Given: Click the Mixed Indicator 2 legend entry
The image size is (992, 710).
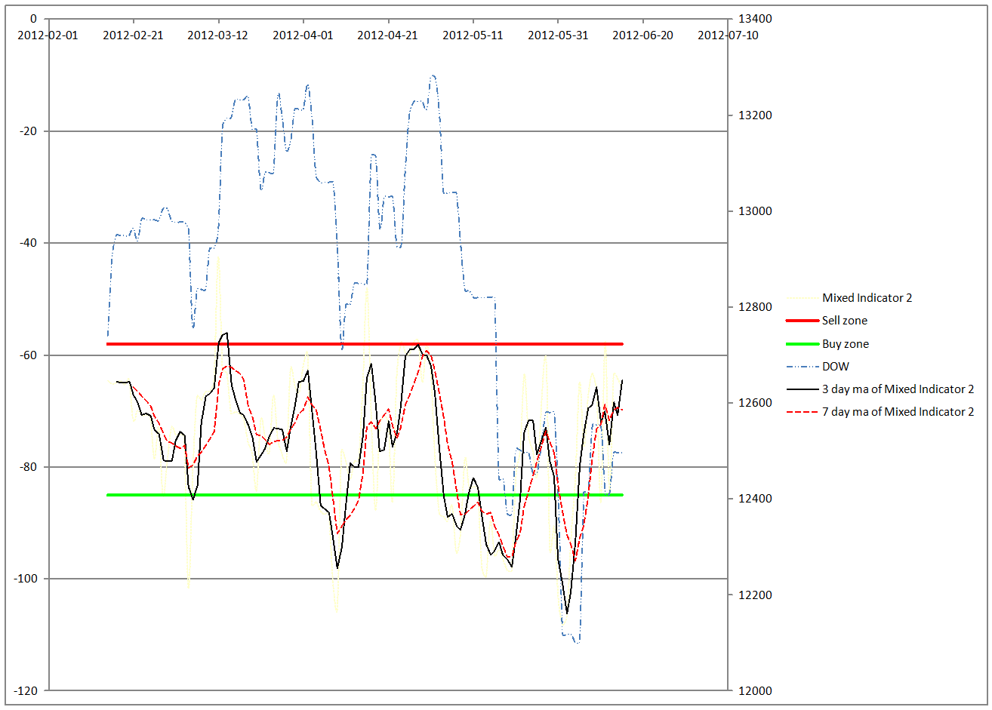Looking at the screenshot, I should click(867, 298).
